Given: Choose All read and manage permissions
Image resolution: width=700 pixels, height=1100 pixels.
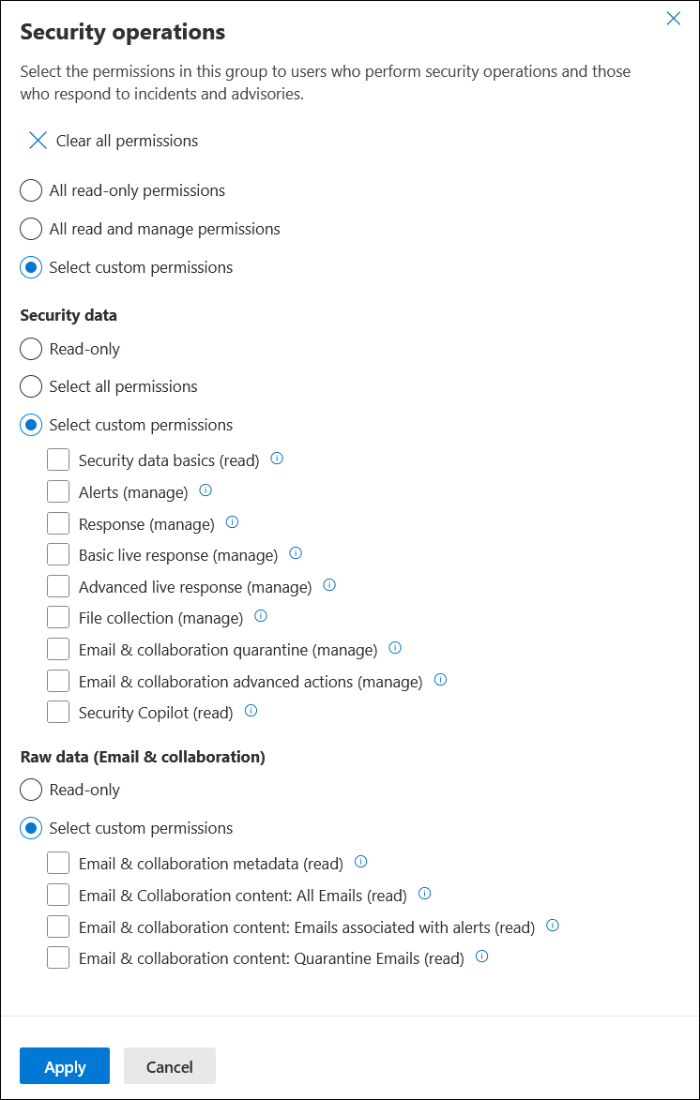Looking at the screenshot, I should [x=31, y=229].
